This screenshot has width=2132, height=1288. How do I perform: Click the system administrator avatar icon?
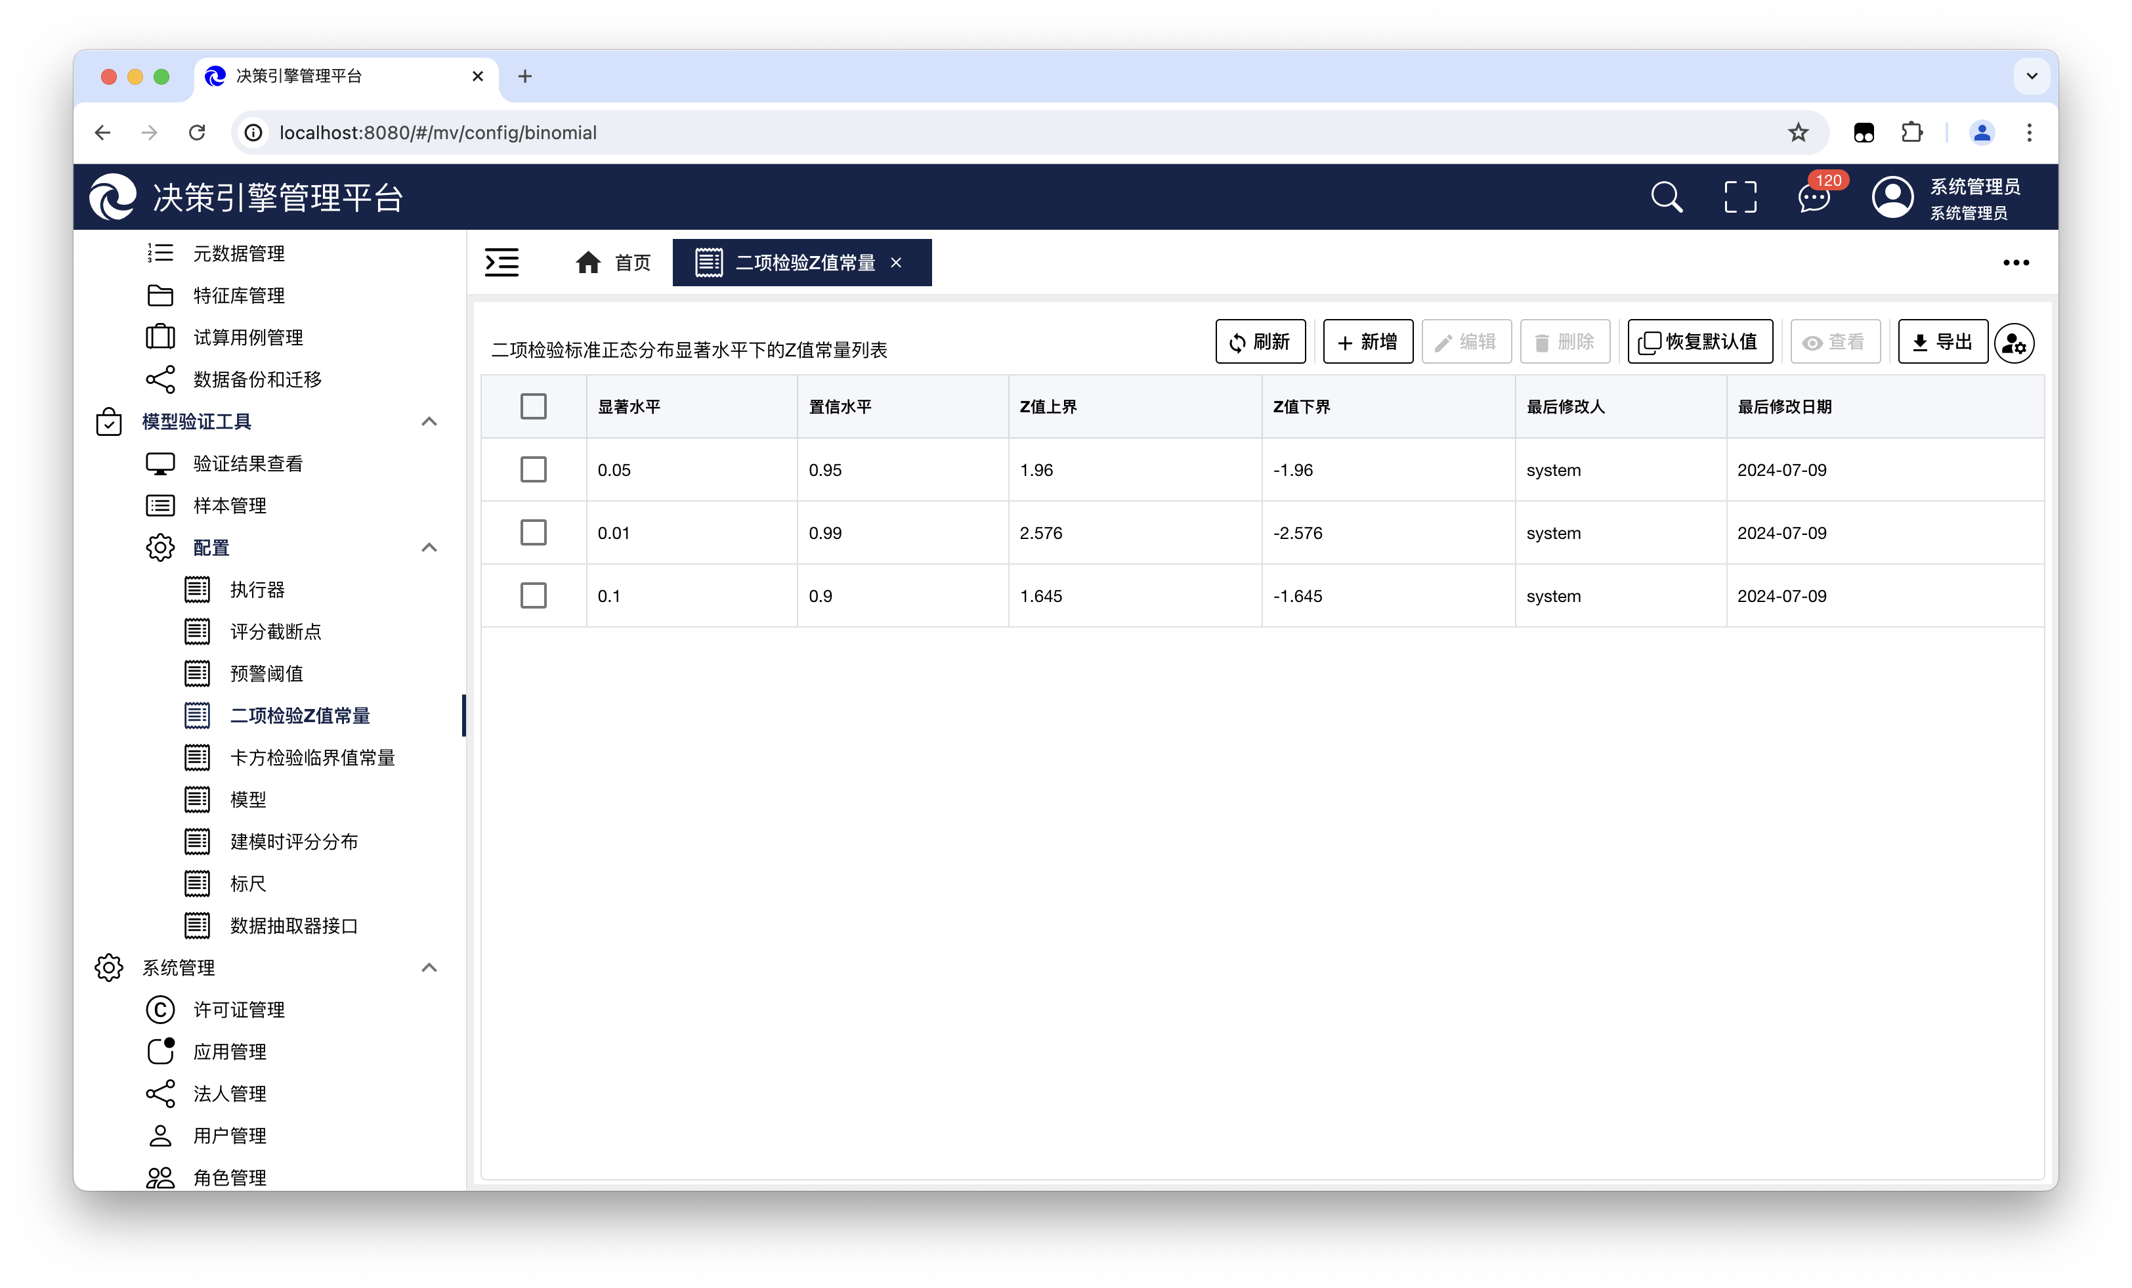pos(1892,198)
